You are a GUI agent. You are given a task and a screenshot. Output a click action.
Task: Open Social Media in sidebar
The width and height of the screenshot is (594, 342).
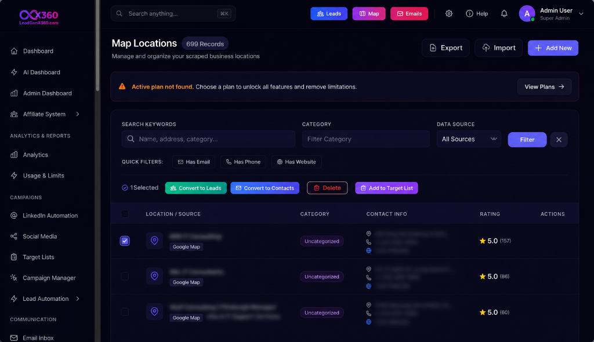click(39, 237)
